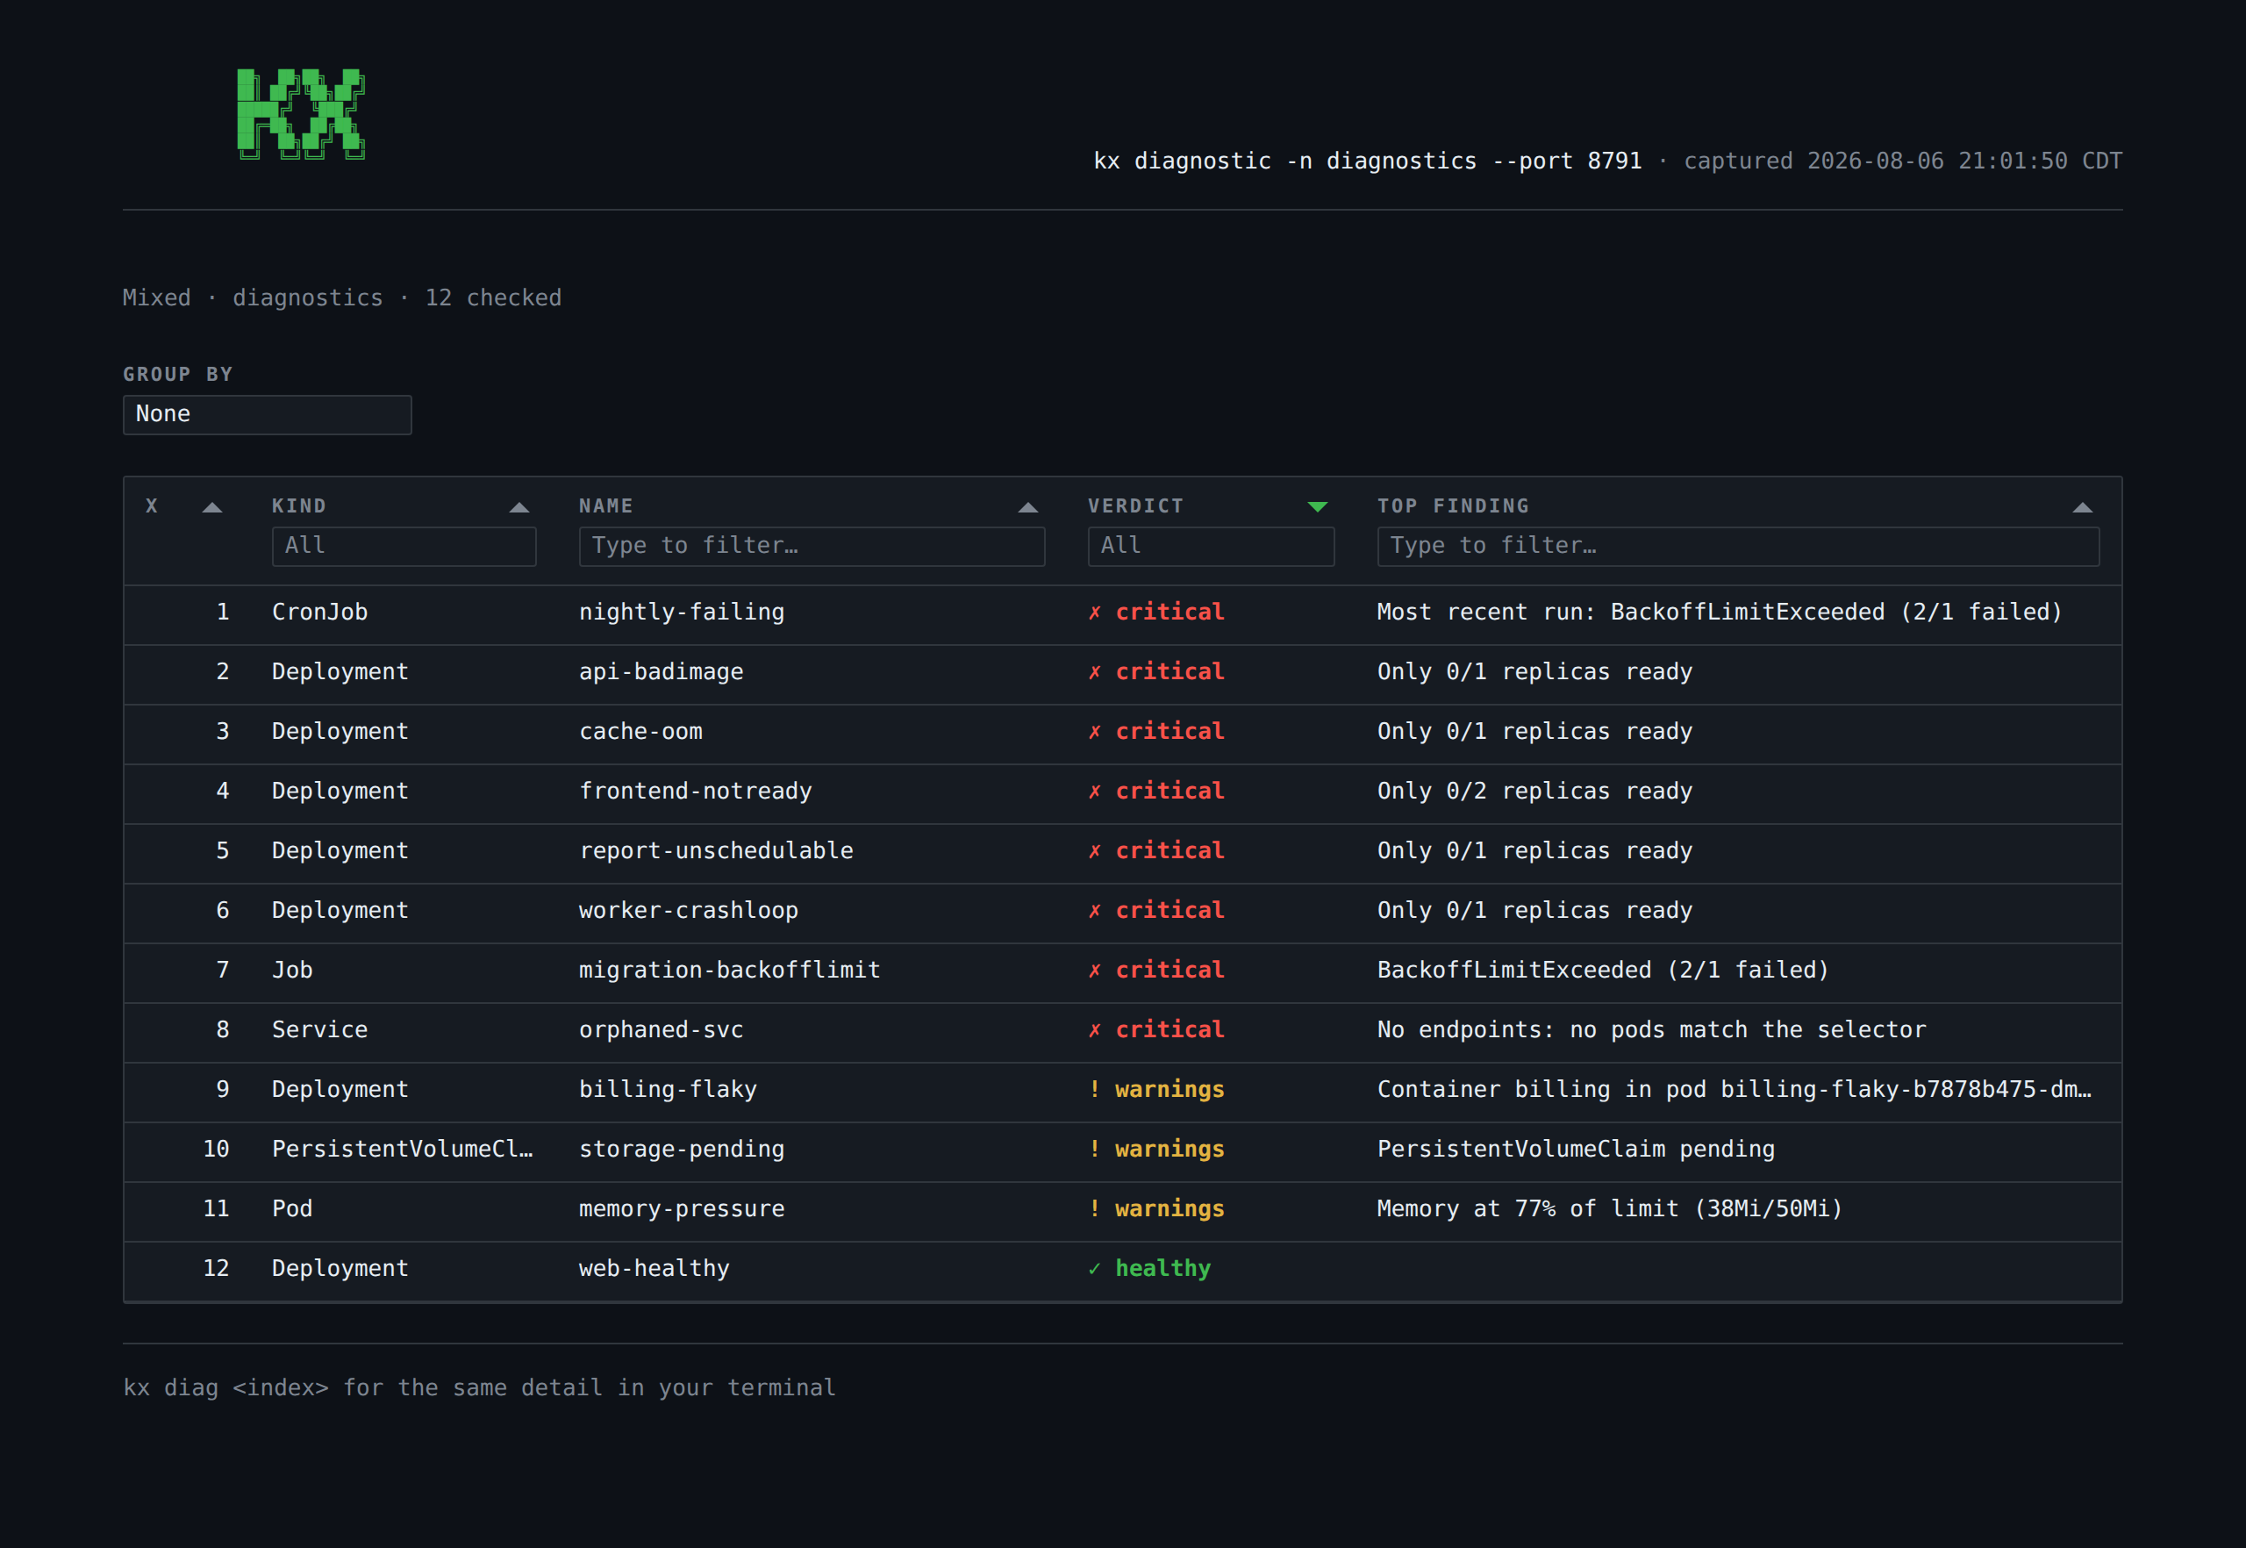Click the critical X icon for api-badimage
Viewport: 2246px width, 1548px height.
[x=1095, y=672]
